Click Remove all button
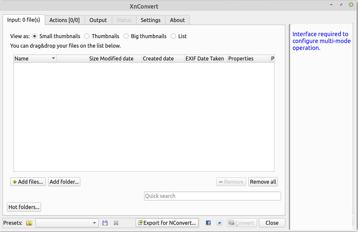This screenshot has height=232, width=358. pyautogui.click(x=263, y=182)
